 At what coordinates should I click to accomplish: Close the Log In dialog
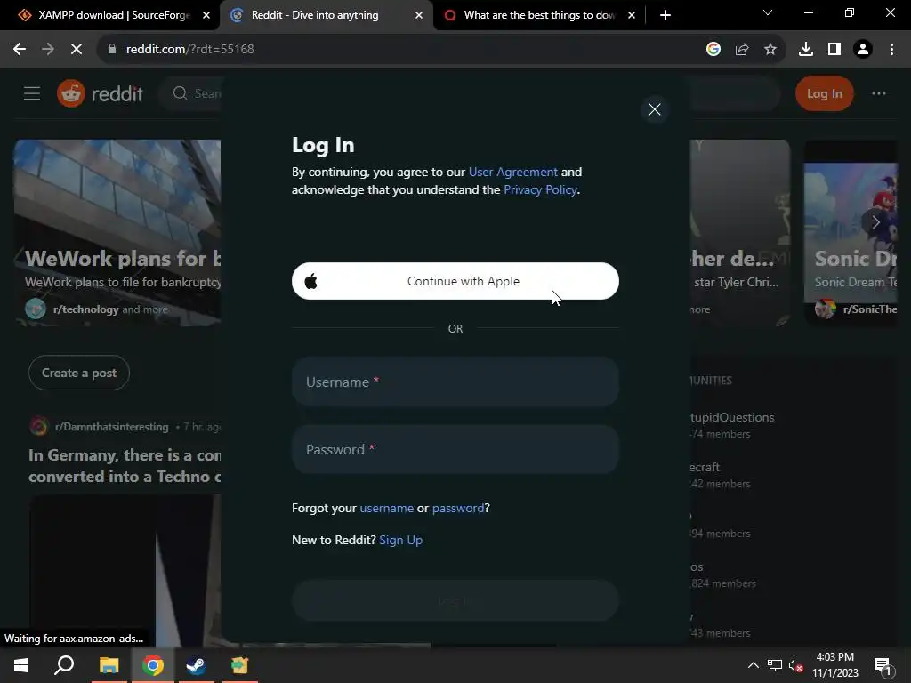654,109
